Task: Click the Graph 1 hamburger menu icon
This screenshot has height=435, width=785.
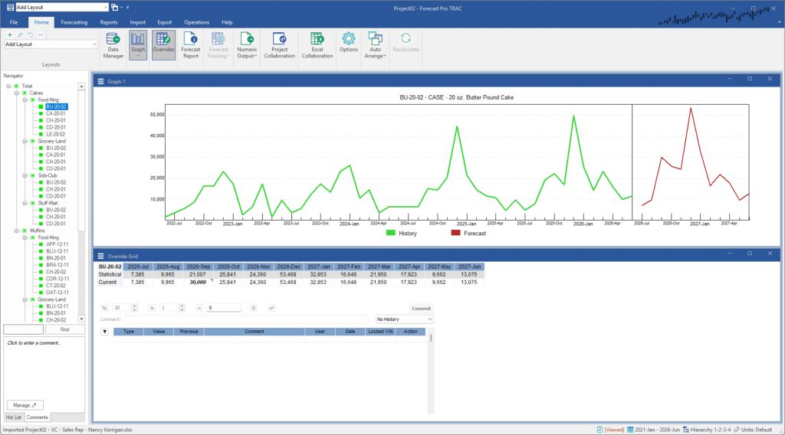Action: pos(100,81)
